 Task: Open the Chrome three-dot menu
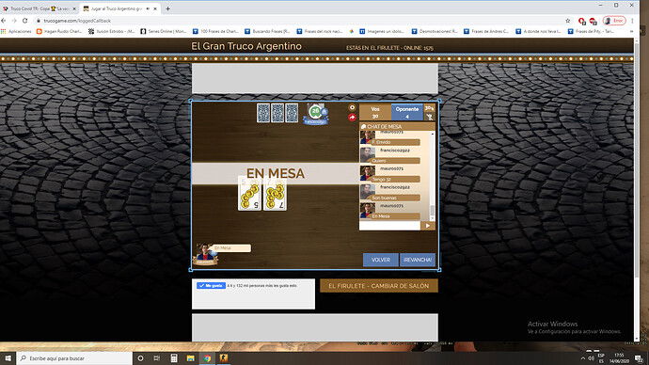point(632,21)
